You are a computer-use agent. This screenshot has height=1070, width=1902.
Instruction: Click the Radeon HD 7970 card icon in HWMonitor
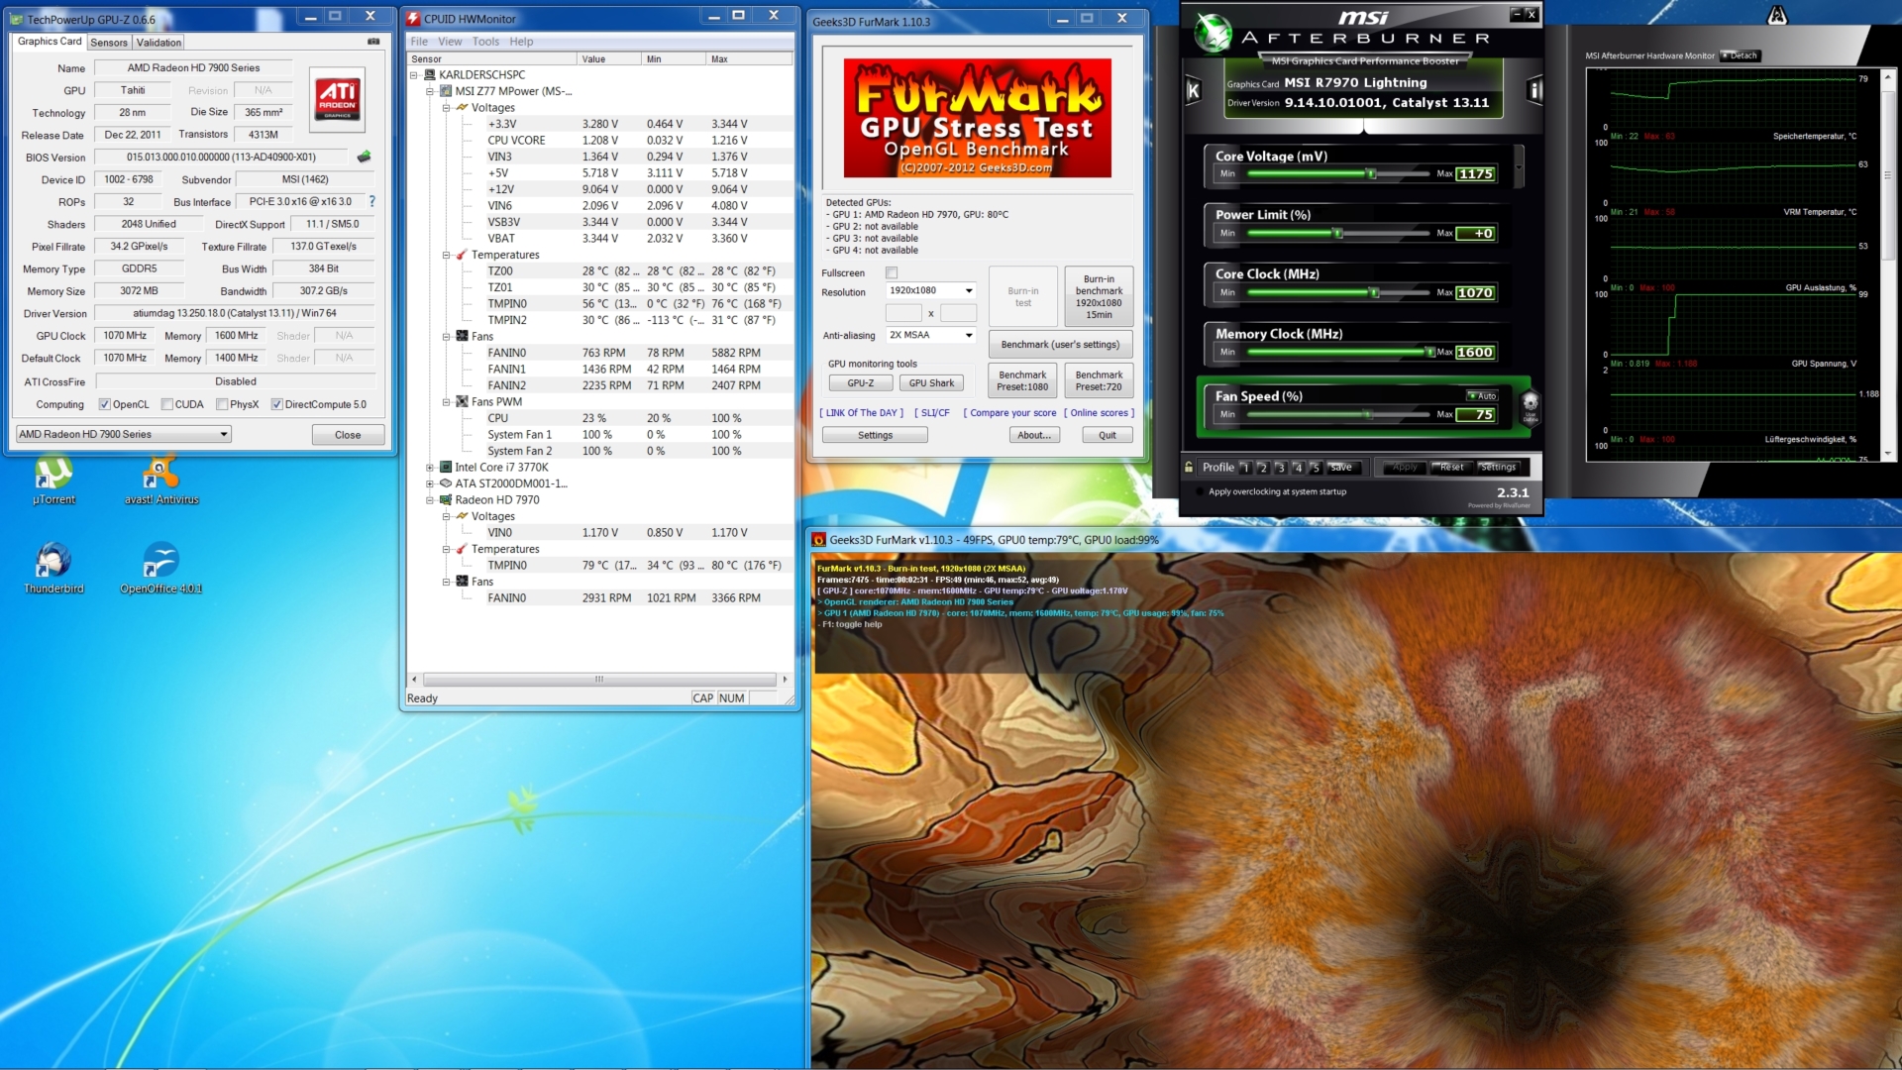tap(446, 500)
